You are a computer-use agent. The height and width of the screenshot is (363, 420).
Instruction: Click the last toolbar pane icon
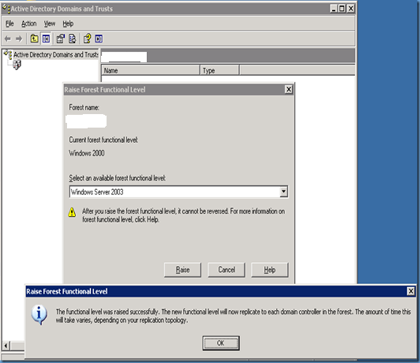(x=98, y=39)
